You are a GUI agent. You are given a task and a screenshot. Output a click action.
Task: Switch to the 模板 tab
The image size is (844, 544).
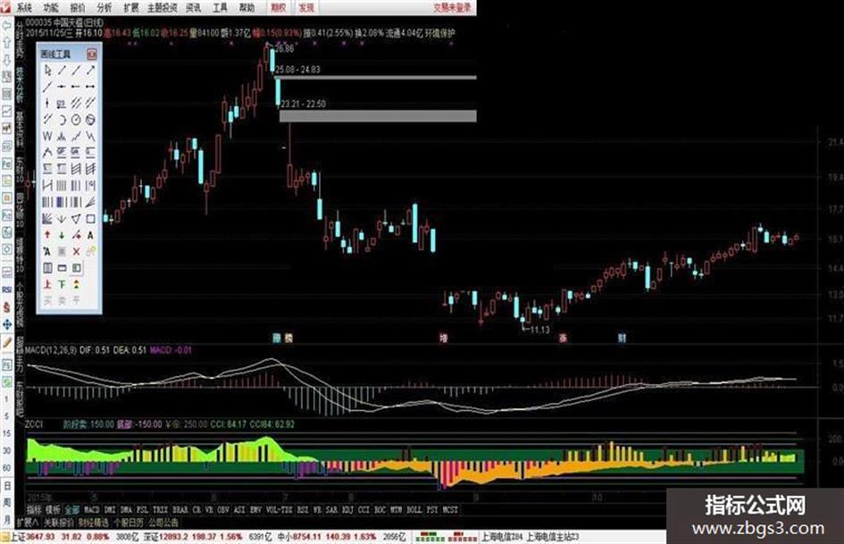coord(53,509)
